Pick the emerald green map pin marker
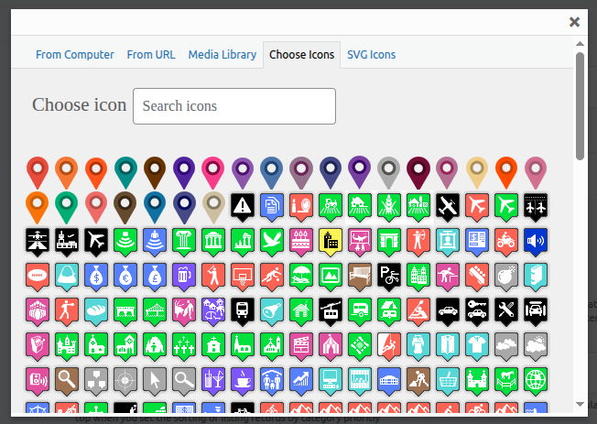 (67, 208)
